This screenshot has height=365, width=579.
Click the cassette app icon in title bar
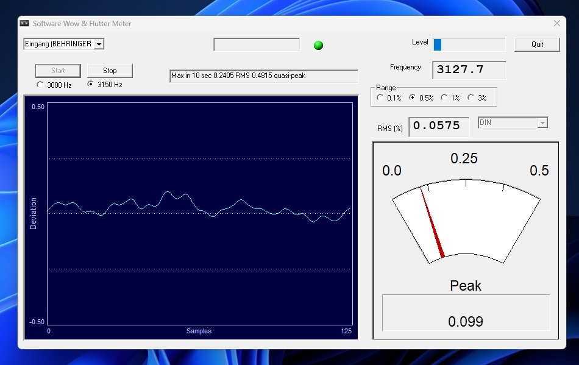[24, 23]
